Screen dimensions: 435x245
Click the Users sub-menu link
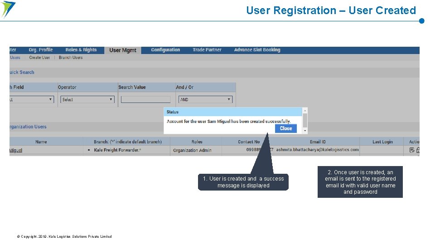click(x=15, y=58)
